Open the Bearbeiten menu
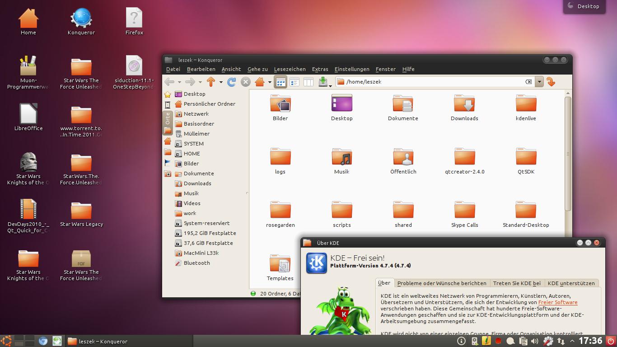Viewport: 617px width, 347px height. click(201, 69)
